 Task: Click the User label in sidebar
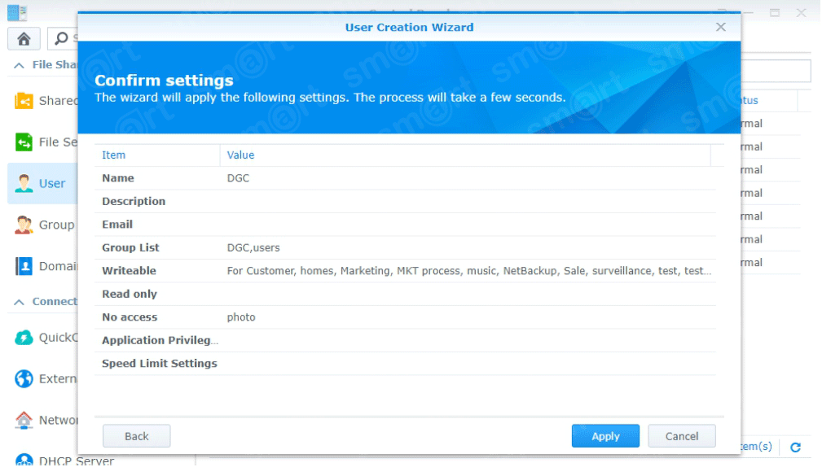tap(52, 184)
